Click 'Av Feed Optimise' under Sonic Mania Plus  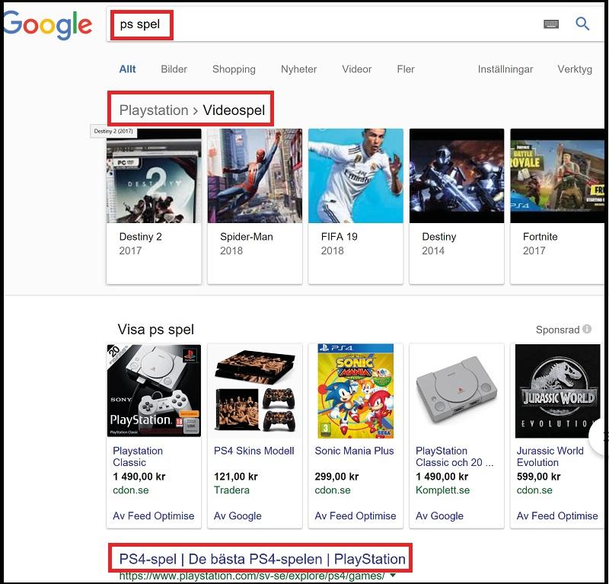[x=356, y=515]
